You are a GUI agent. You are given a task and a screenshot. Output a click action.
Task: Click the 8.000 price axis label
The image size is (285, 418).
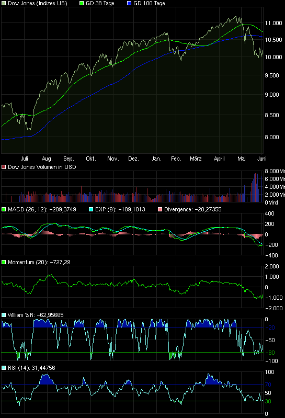(272, 137)
